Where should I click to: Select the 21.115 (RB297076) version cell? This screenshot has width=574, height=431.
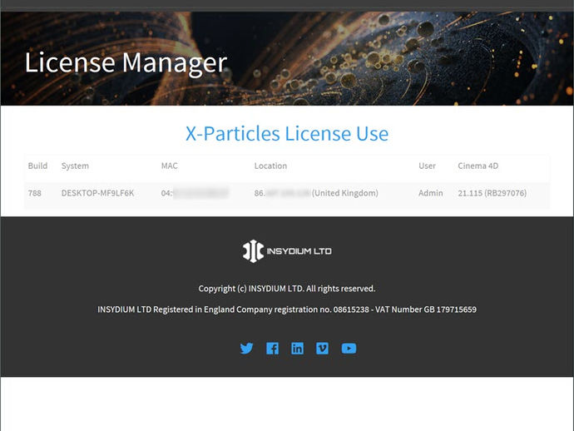492,193
